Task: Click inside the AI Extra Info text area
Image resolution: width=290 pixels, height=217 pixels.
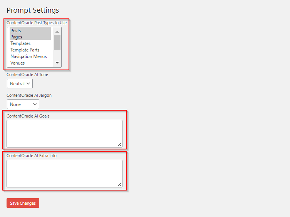Action: (64, 173)
